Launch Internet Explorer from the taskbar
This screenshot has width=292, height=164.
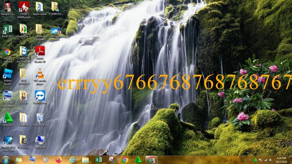pos(72,160)
